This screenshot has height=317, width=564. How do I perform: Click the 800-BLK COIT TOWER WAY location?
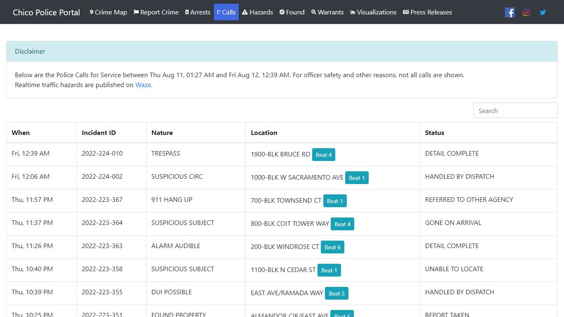pyautogui.click(x=290, y=224)
